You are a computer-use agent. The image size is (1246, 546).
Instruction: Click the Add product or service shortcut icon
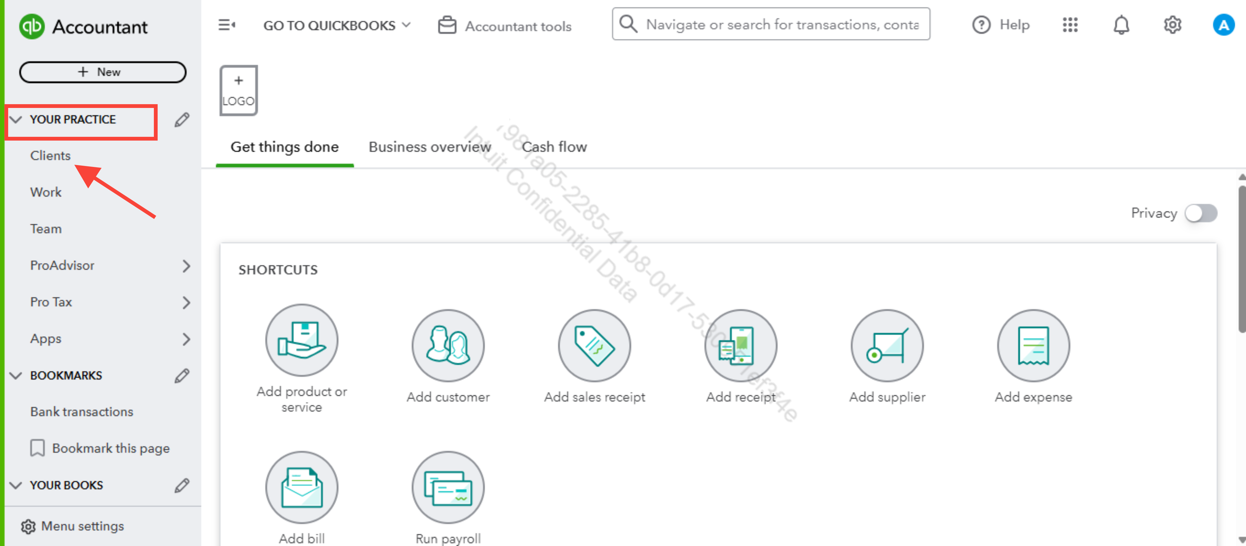tap(301, 340)
